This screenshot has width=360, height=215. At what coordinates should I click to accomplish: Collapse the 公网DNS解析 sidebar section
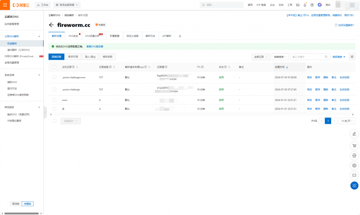39,36
